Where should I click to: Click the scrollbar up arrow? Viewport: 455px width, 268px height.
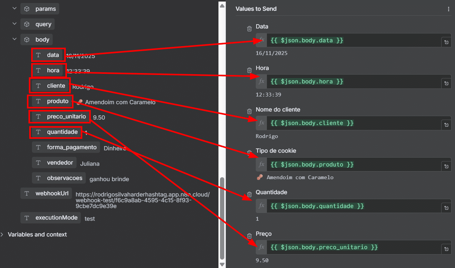coord(222,5)
